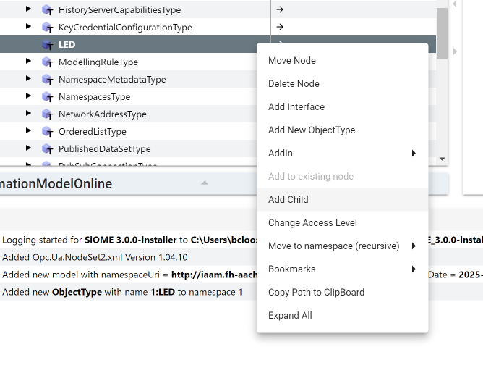Expand the OrderedListType tree node
483x381 pixels.
[29, 131]
